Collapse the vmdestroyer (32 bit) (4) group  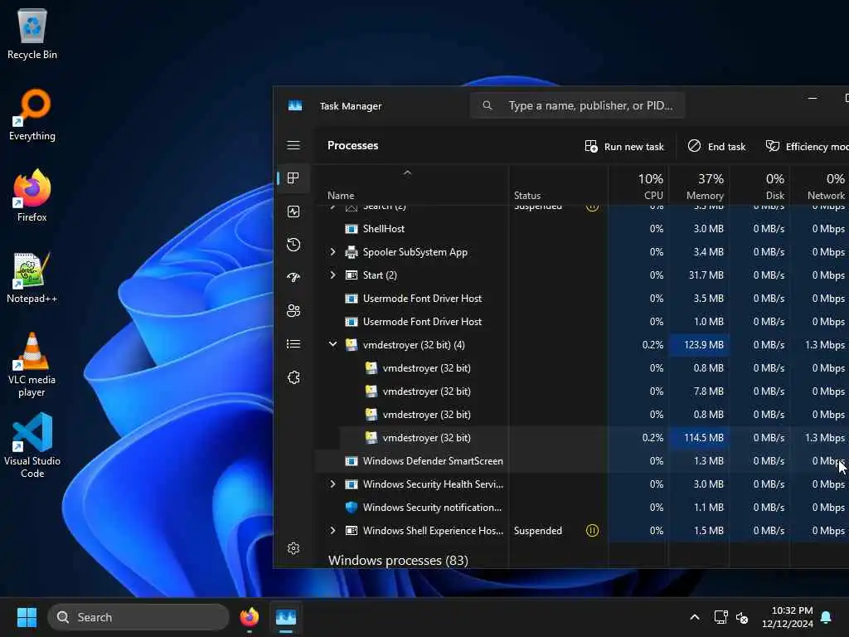332,344
